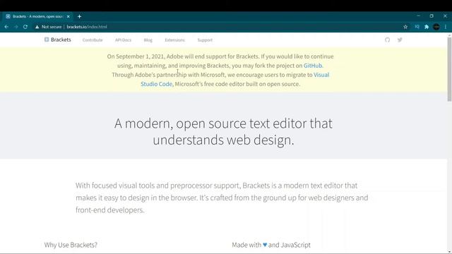The width and height of the screenshot is (452, 254).
Task: Select the Brackets browser tab
Action: (x=37, y=16)
